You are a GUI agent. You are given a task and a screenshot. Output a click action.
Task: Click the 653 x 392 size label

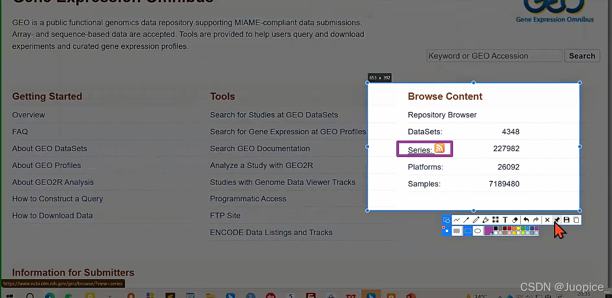tap(380, 78)
